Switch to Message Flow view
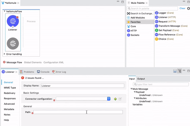The image size is (190, 126). point(14,62)
